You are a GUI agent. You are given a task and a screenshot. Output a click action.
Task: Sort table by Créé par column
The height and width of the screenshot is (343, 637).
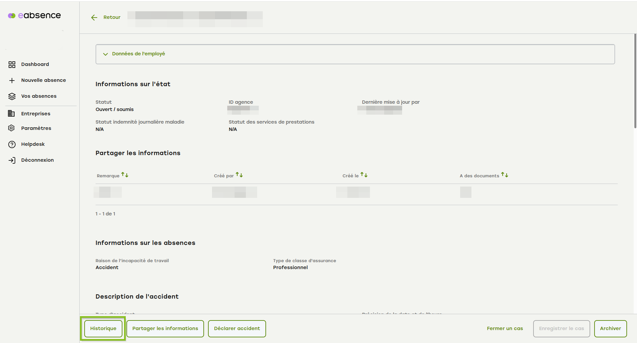239,175
